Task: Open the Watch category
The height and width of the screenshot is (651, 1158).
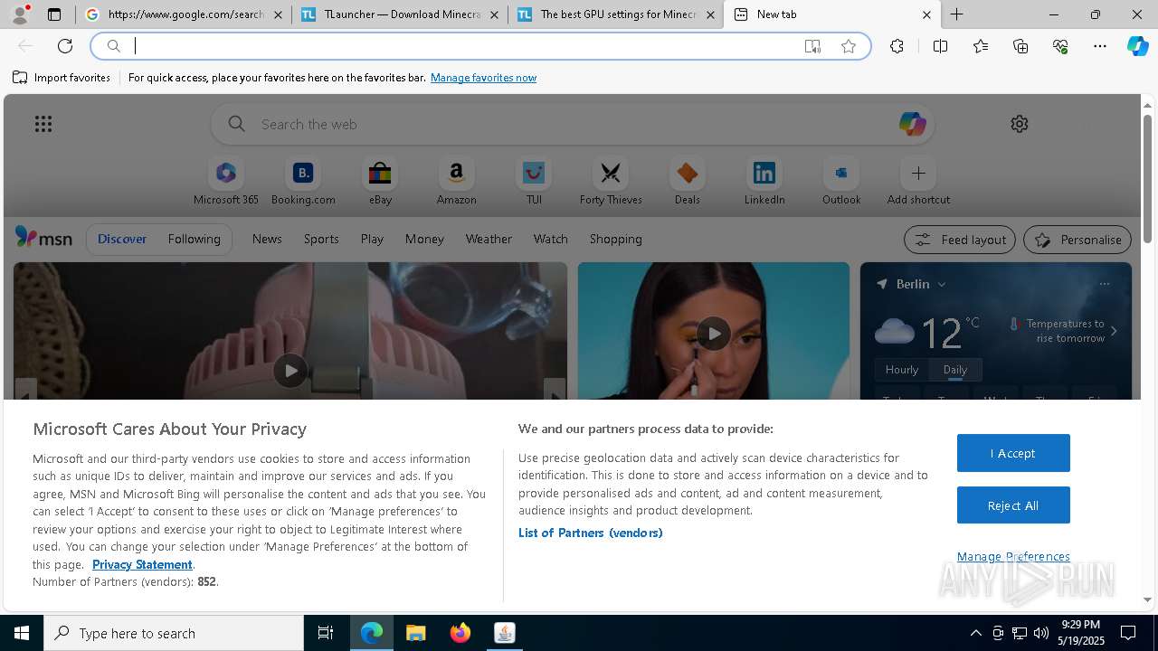Action: 551,239
